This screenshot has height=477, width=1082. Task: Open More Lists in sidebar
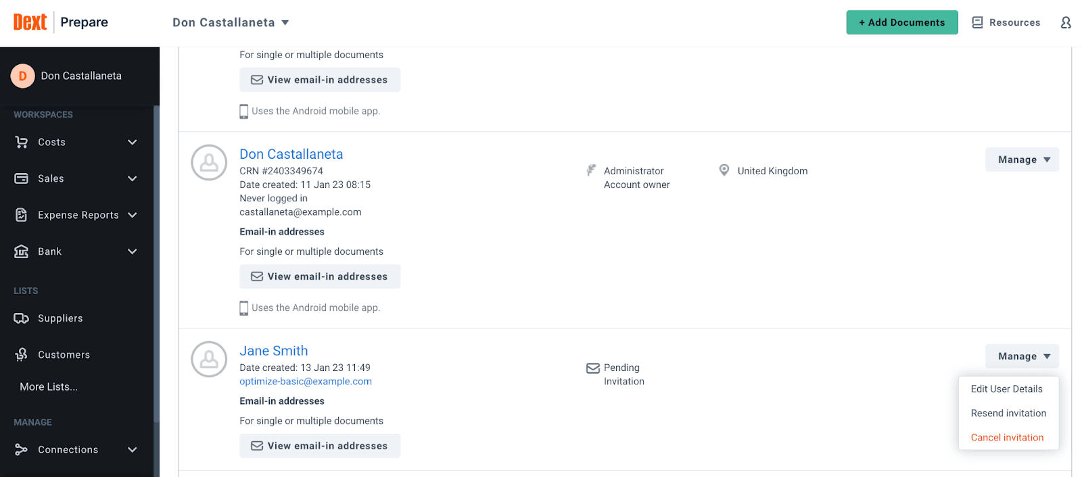(x=49, y=386)
